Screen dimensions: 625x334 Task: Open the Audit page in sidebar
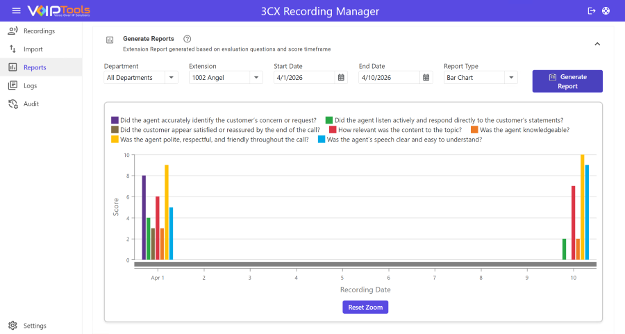click(31, 104)
